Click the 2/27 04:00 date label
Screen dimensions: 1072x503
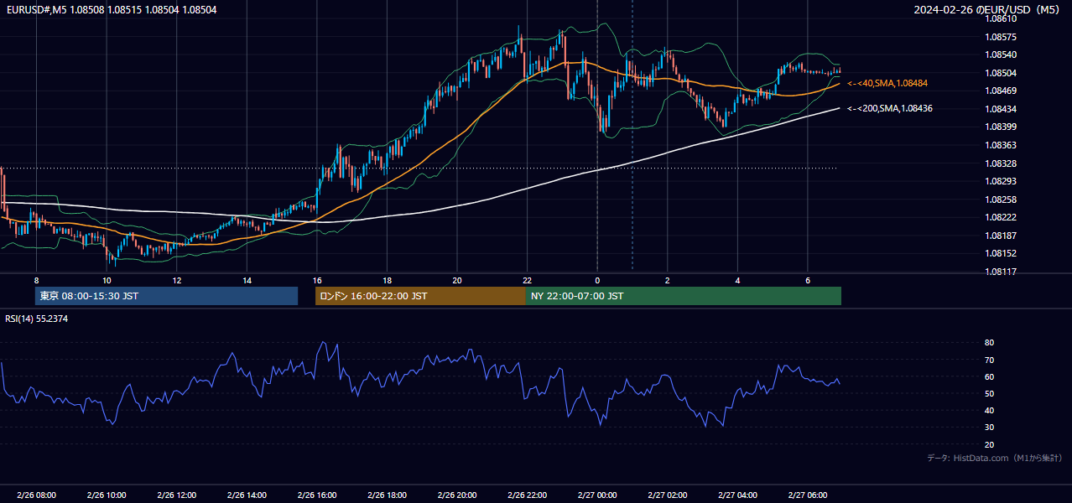(x=737, y=495)
